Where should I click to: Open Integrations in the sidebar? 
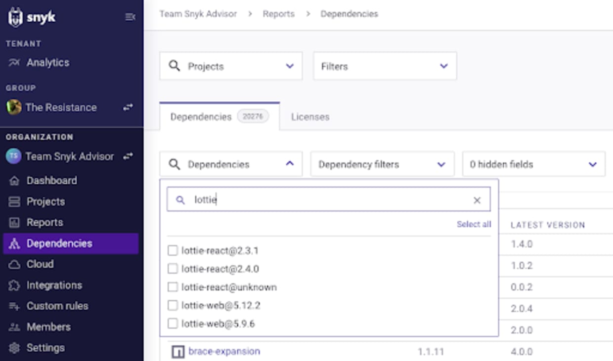click(x=54, y=285)
